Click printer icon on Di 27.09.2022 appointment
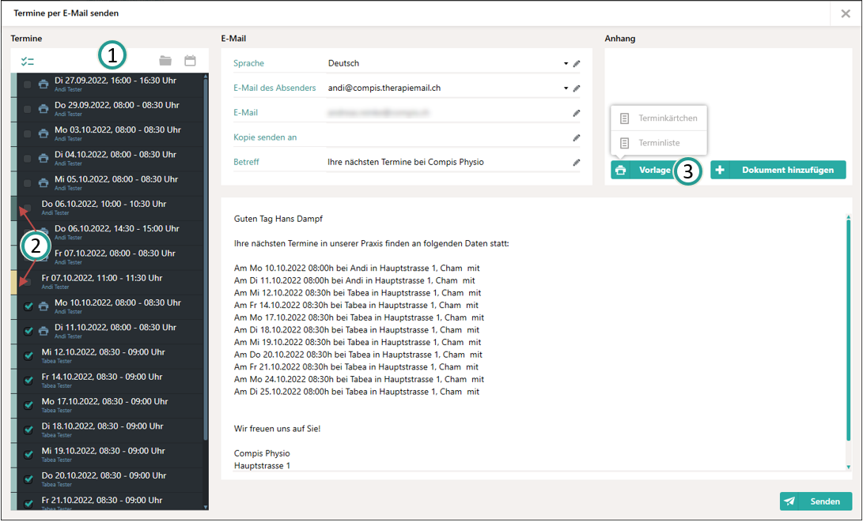 (44, 84)
